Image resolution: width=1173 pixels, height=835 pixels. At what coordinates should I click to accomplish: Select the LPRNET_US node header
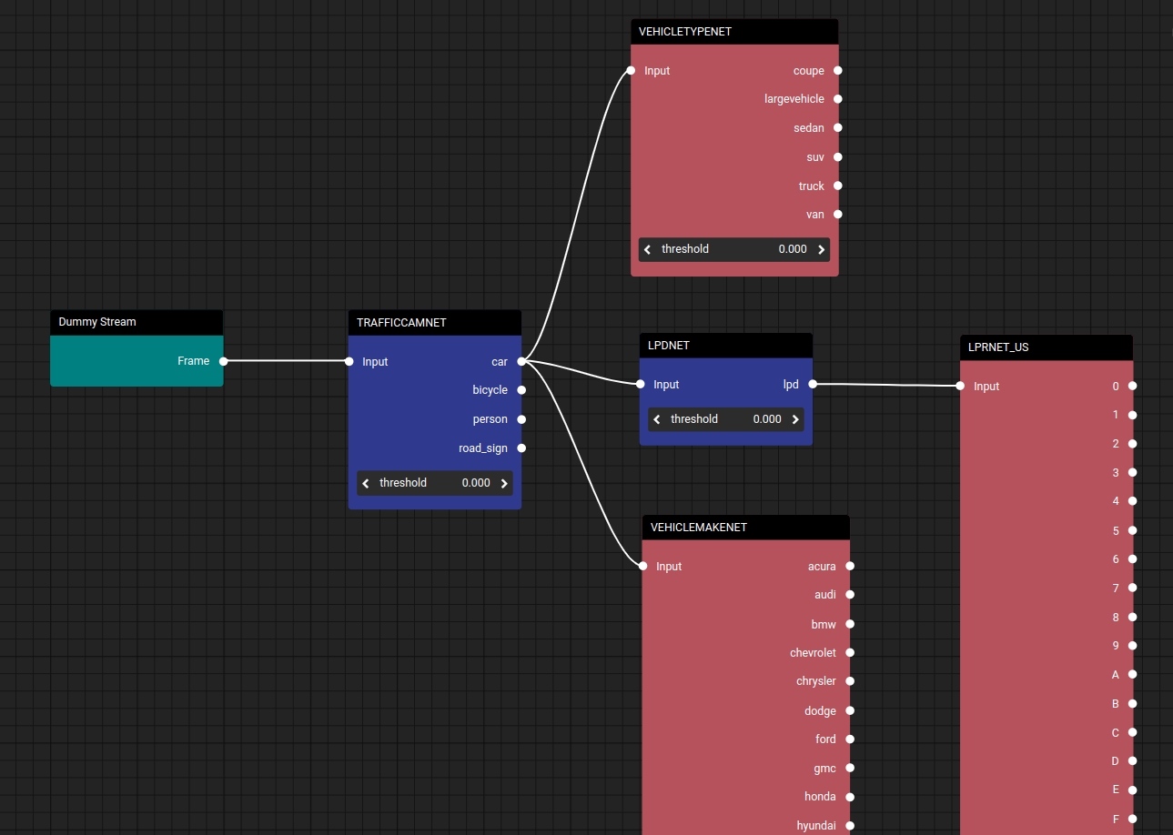pos(1046,347)
